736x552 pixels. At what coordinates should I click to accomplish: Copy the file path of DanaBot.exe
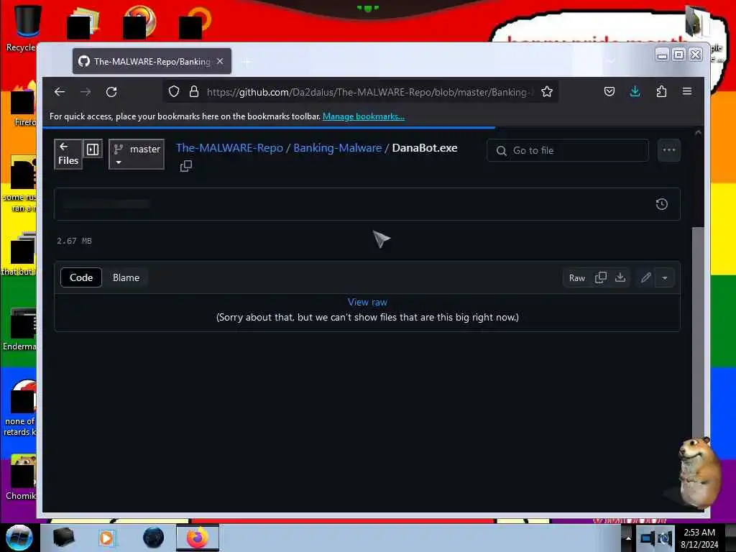click(186, 166)
